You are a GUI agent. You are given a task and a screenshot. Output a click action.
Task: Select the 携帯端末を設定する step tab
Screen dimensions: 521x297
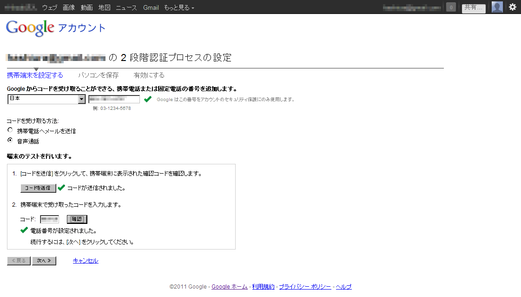point(35,75)
